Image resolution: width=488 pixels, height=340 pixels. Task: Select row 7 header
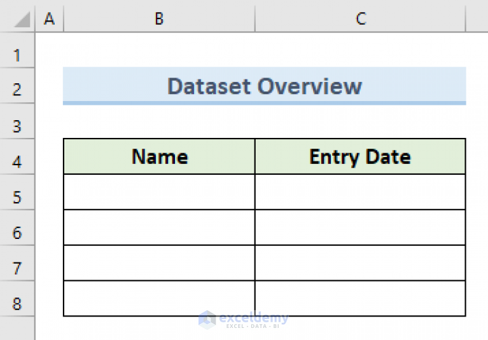17,268
